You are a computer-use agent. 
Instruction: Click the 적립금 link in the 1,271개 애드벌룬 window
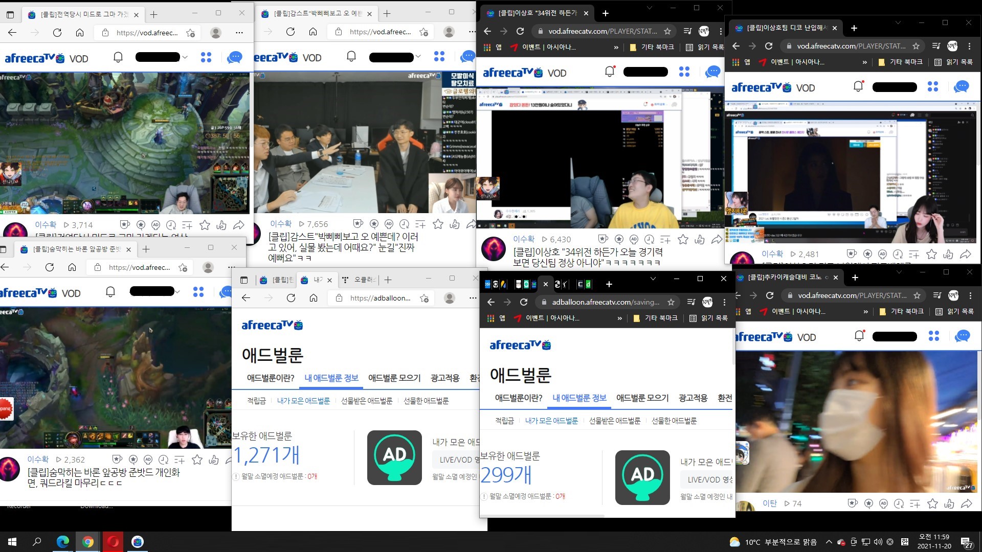pos(256,401)
